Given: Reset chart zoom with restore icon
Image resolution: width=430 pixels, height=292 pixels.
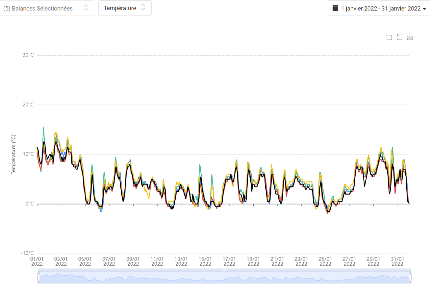Looking at the screenshot, I should click(399, 37).
